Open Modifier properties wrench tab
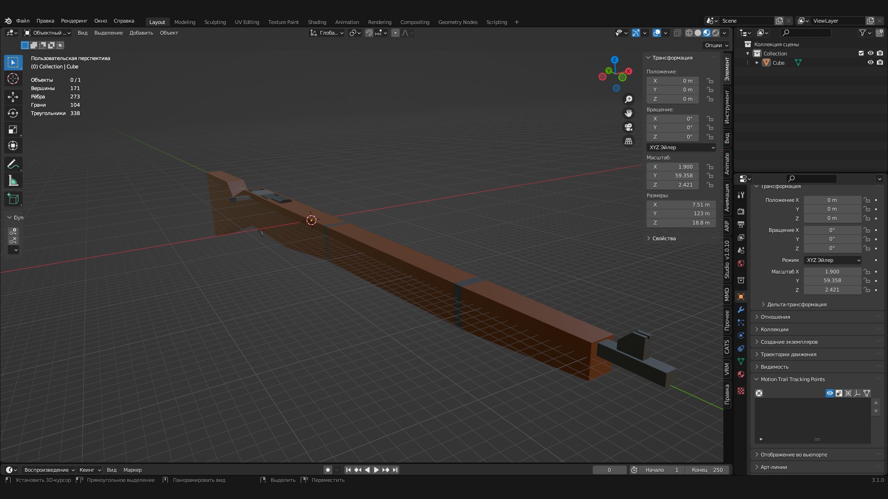The width and height of the screenshot is (888, 499). pyautogui.click(x=741, y=310)
